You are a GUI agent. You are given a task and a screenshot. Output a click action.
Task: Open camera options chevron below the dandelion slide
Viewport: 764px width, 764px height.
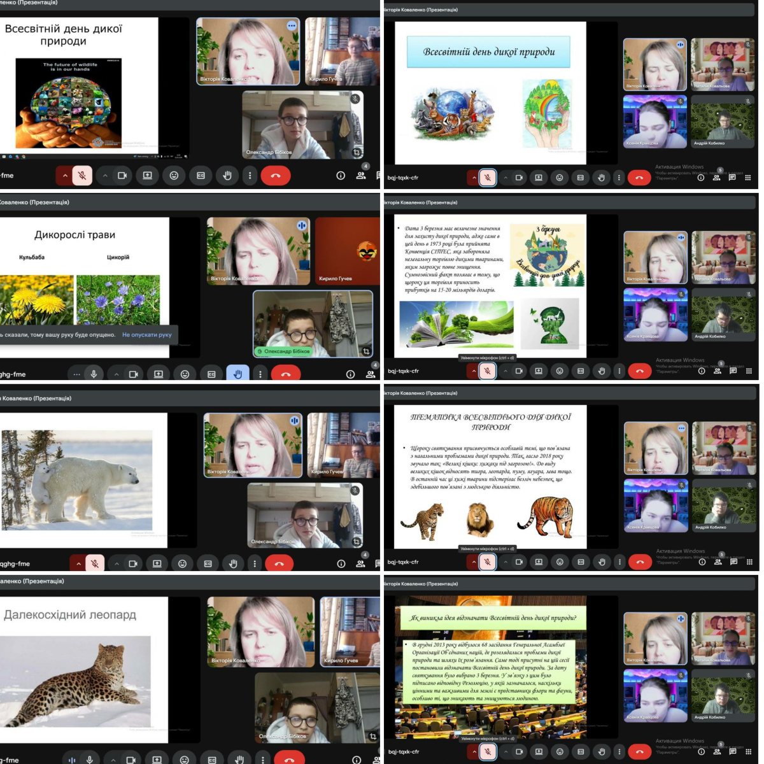click(x=117, y=374)
